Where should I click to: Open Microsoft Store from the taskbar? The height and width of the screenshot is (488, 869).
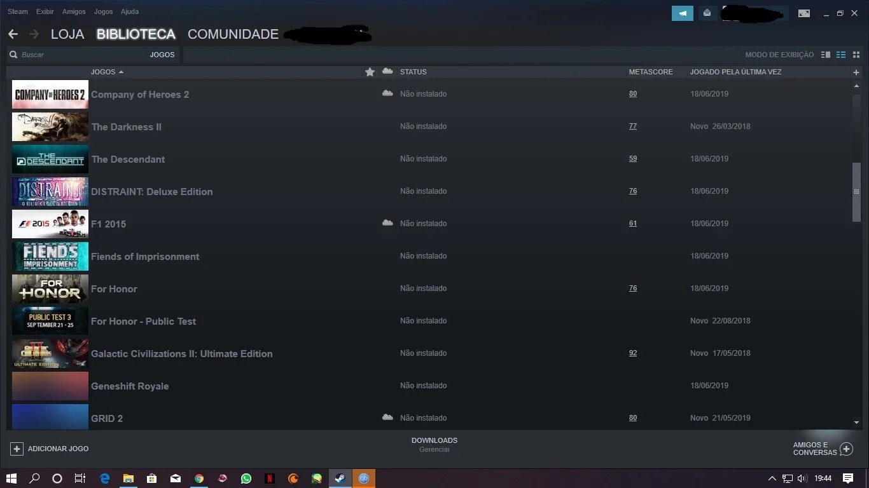click(152, 478)
